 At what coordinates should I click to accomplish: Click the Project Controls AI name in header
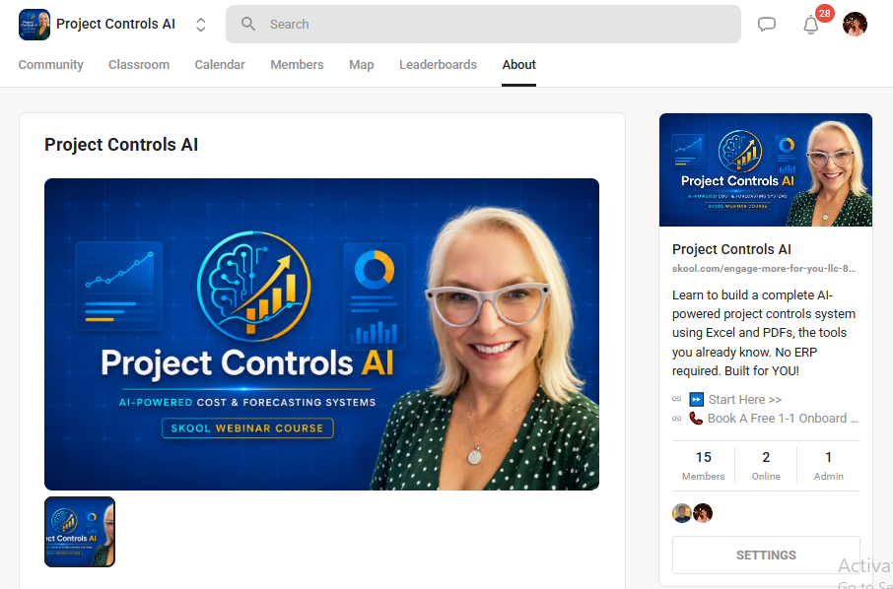coord(115,24)
